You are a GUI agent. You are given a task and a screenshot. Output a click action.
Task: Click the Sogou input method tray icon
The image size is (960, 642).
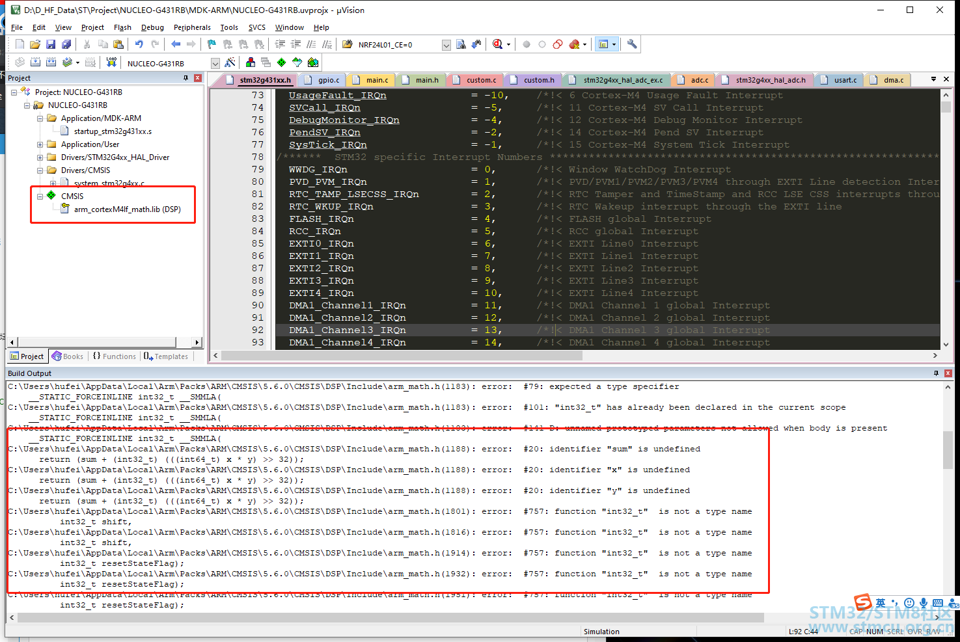pyautogui.click(x=862, y=602)
